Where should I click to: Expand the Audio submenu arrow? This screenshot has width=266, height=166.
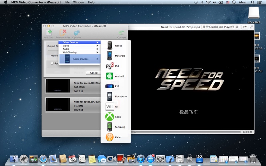pos(97,49)
